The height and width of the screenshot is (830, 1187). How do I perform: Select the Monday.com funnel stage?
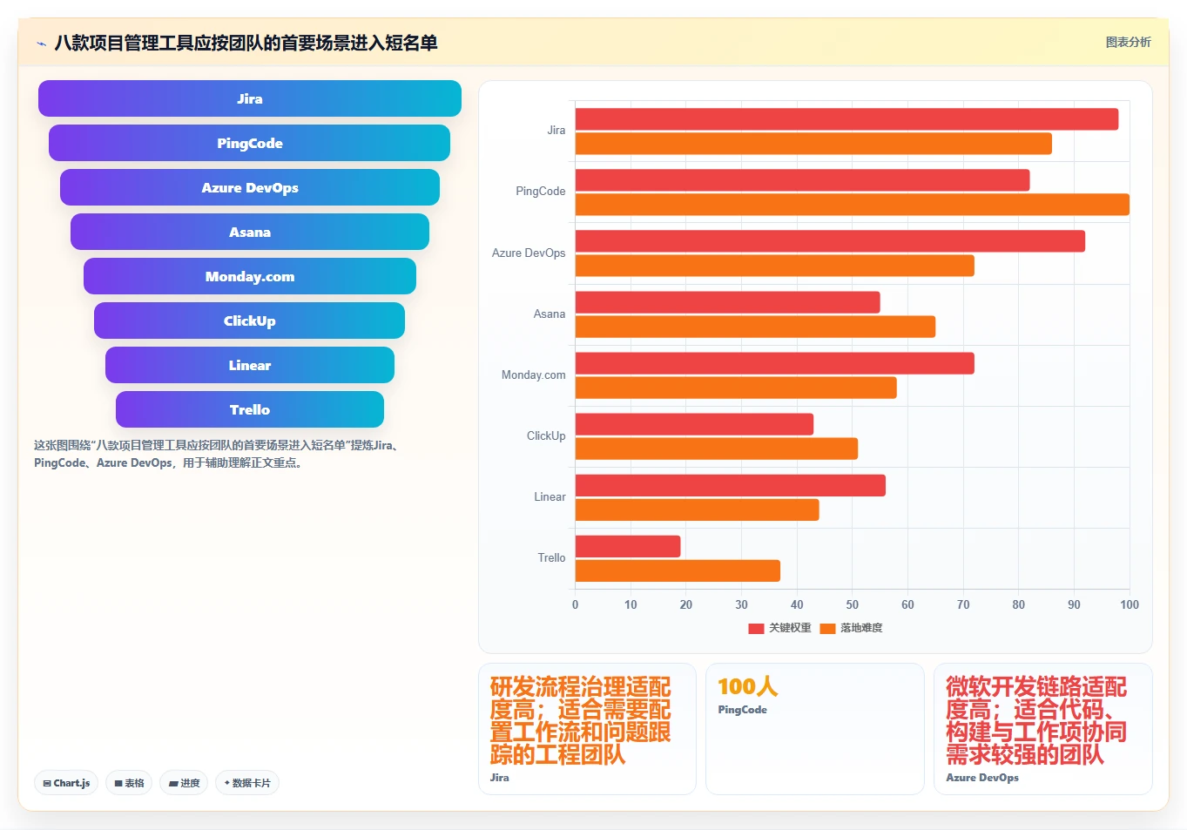250,276
